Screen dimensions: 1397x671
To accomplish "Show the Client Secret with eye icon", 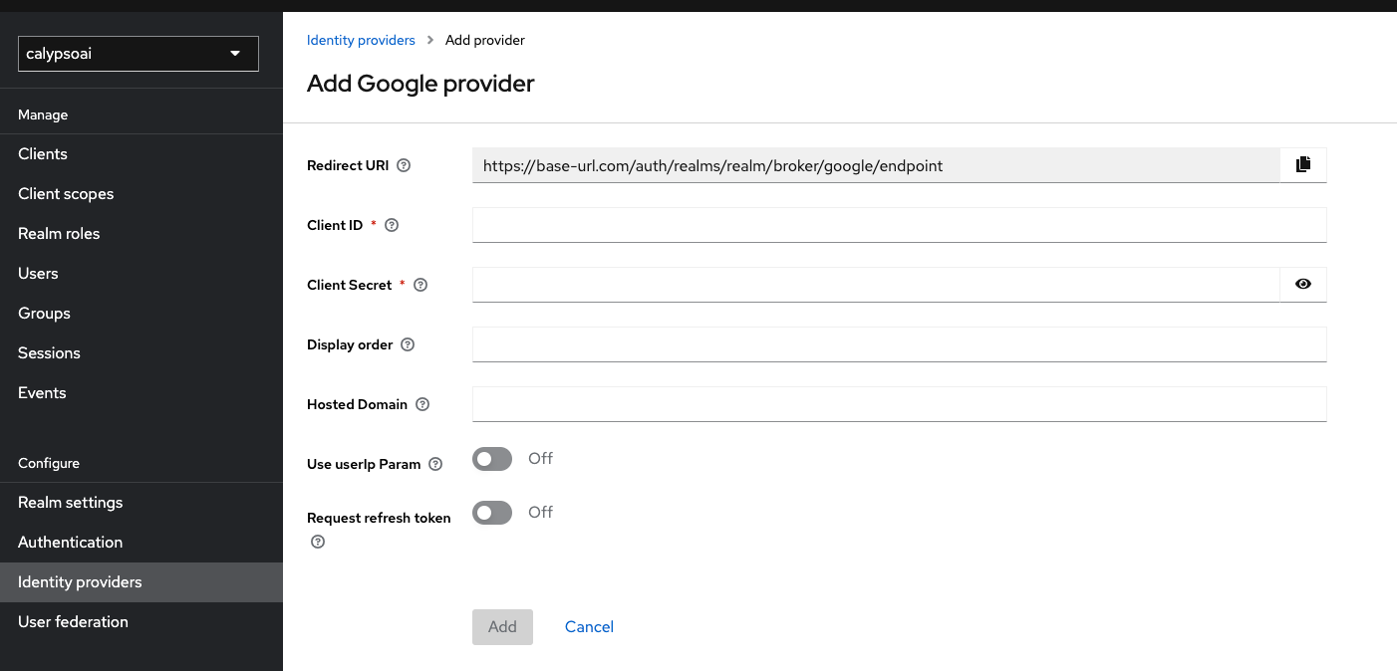I will pyautogui.click(x=1303, y=285).
